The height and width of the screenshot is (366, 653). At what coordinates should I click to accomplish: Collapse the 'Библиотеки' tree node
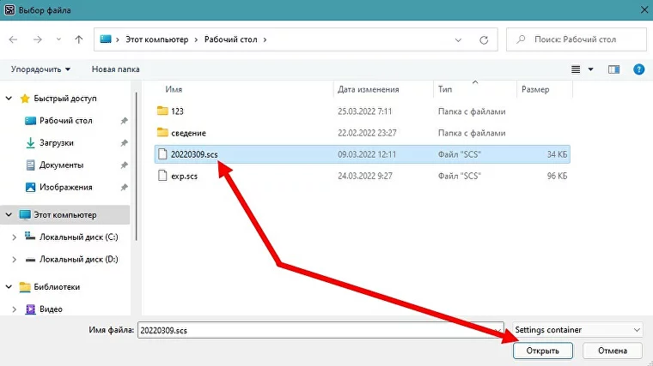click(9, 286)
